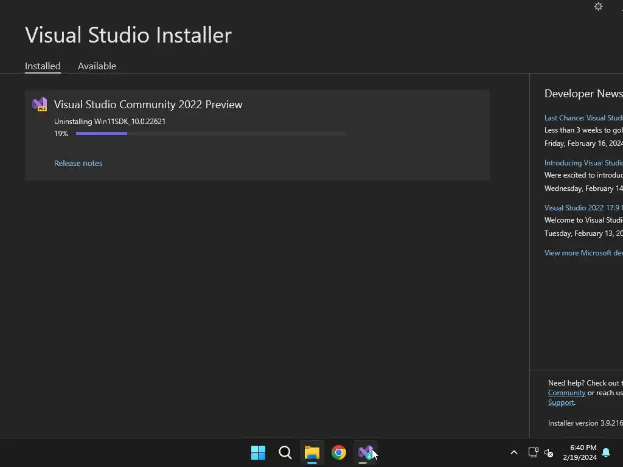The height and width of the screenshot is (467, 623).
Task: Click the settings gear icon at top
Action: [x=598, y=6]
